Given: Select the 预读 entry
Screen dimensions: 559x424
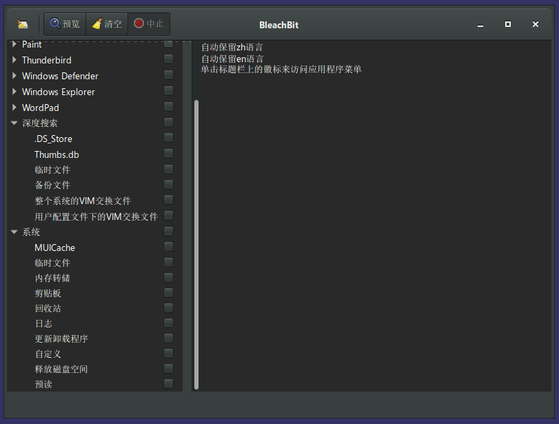Looking at the screenshot, I should pos(43,385).
